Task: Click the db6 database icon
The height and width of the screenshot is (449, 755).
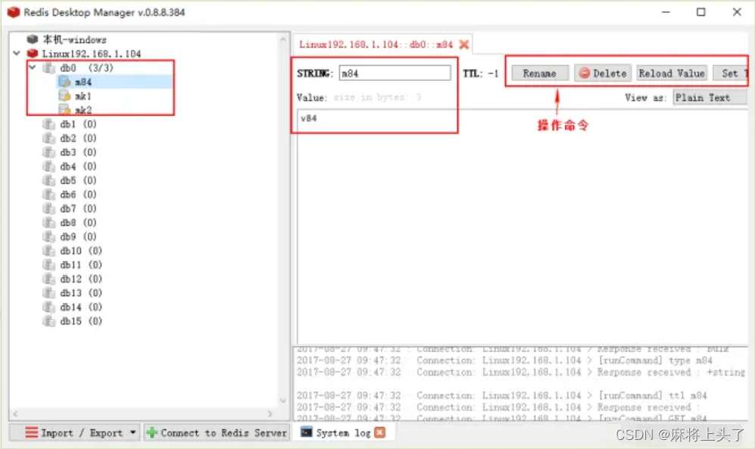Action: [x=48, y=195]
